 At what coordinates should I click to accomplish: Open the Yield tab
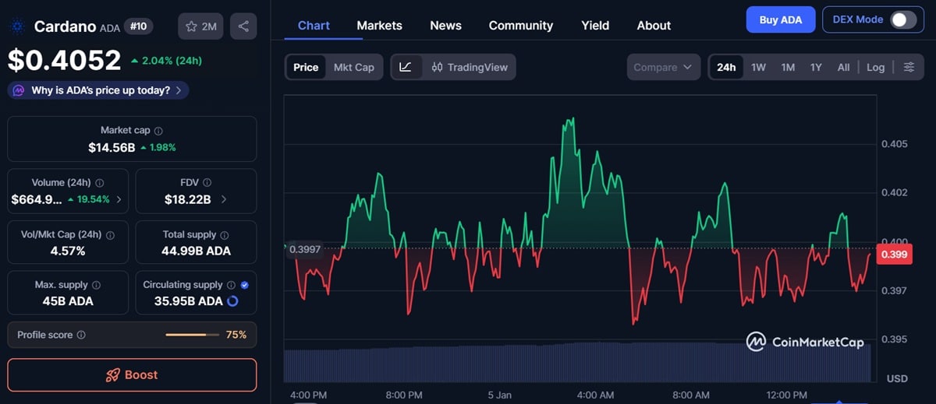pyautogui.click(x=595, y=26)
